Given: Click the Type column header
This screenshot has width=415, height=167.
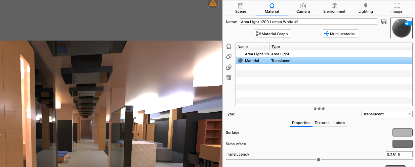Looking at the screenshot, I should point(341,47).
